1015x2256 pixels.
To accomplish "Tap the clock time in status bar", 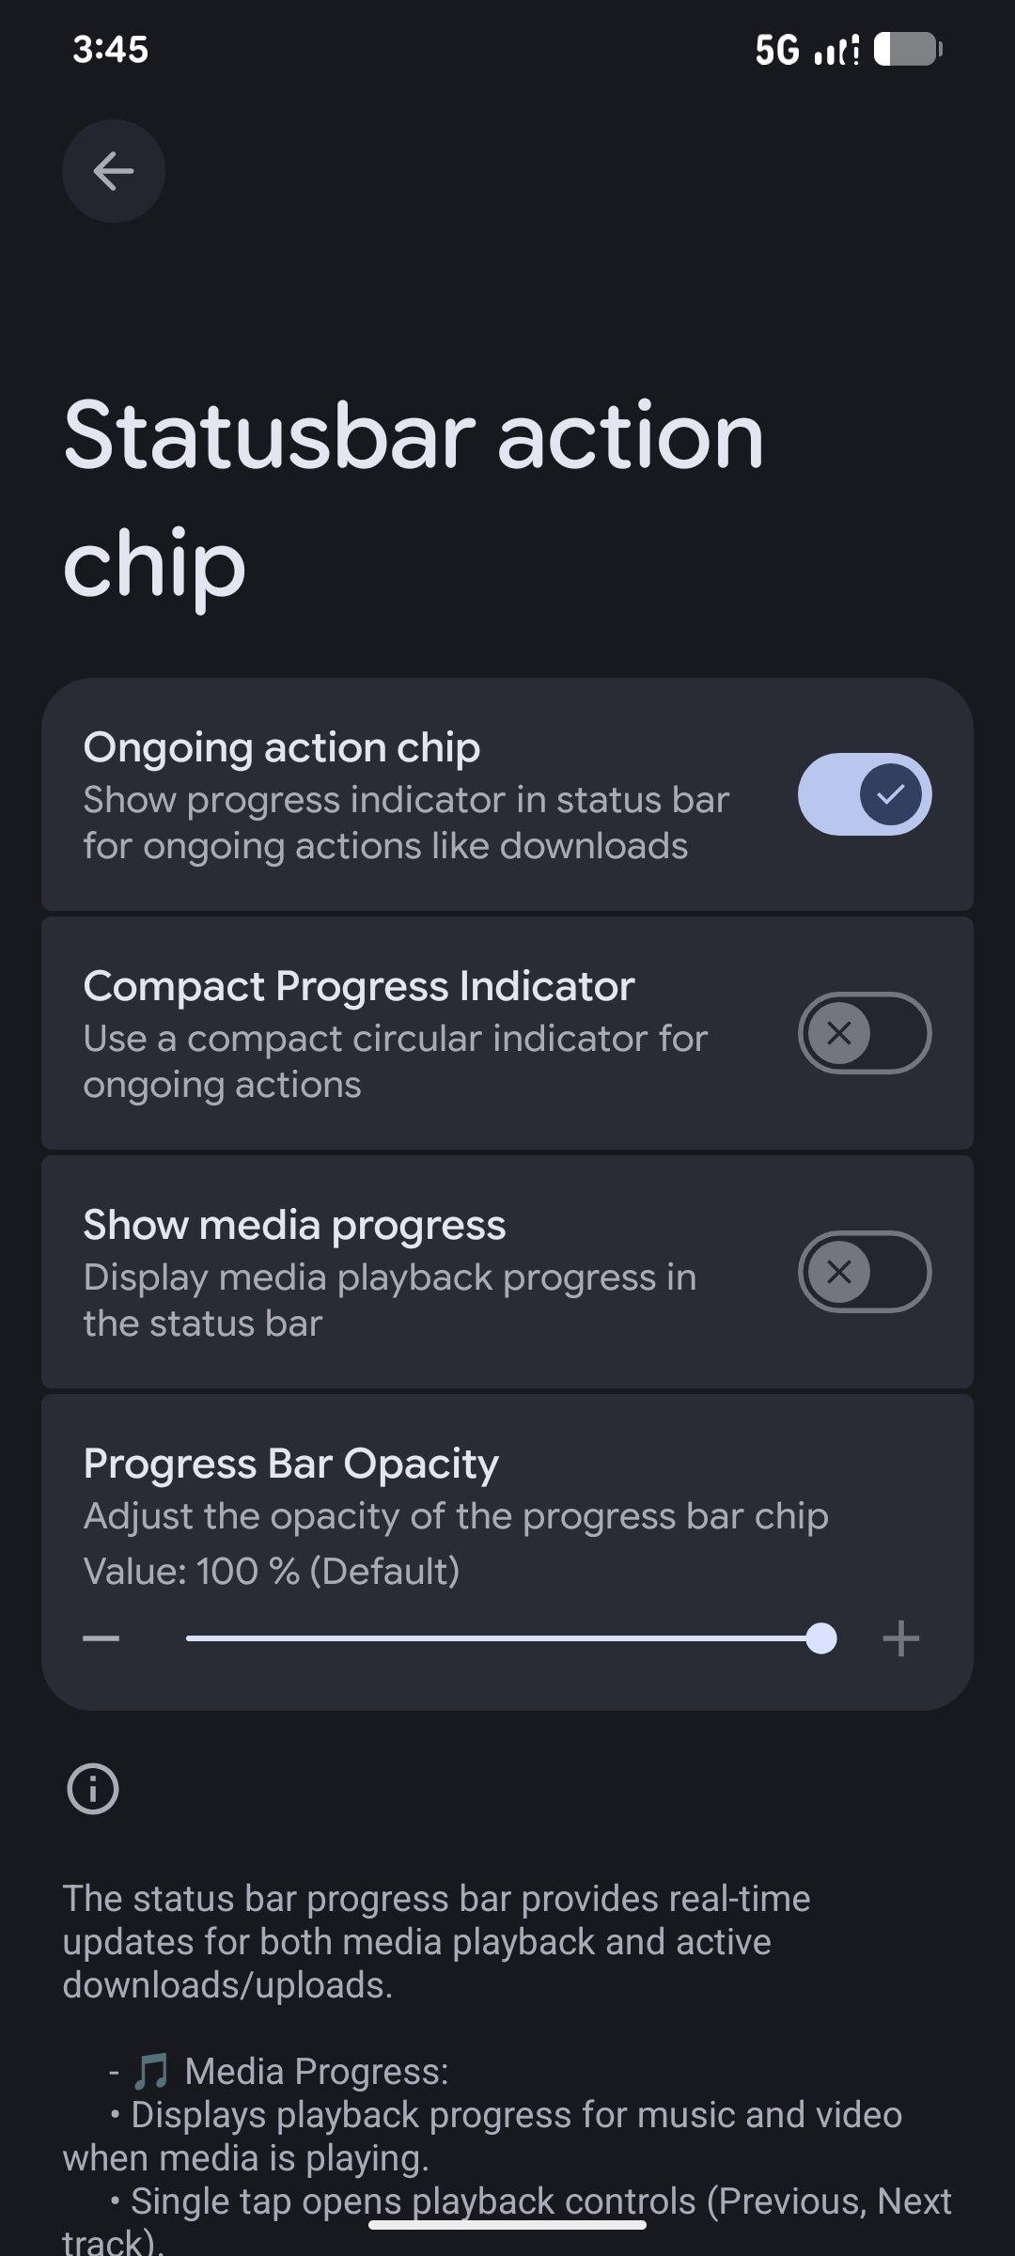I will (111, 49).
